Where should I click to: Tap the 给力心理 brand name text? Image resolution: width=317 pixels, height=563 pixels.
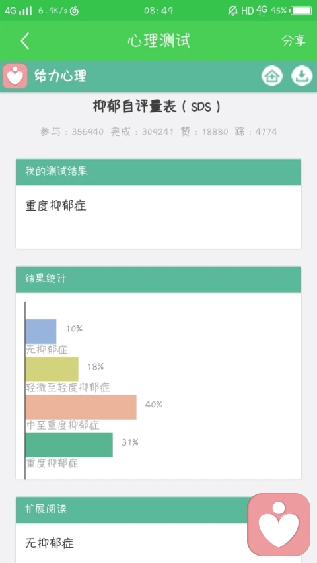[60, 76]
